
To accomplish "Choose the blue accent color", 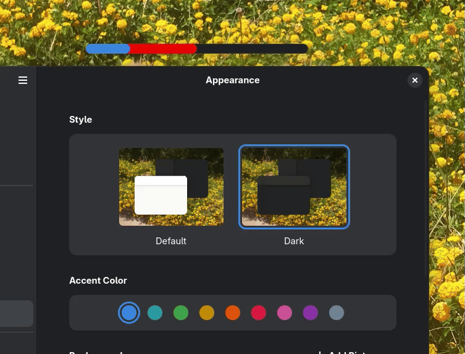I will point(129,313).
